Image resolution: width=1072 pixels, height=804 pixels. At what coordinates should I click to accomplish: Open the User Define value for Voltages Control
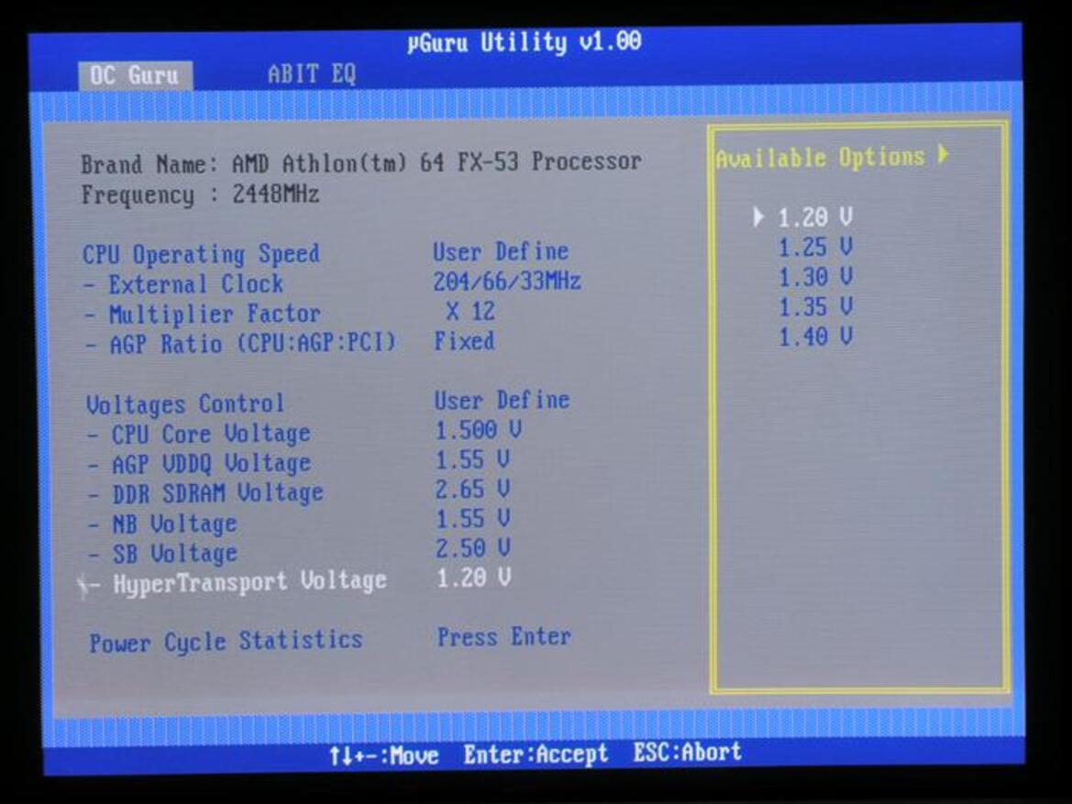tap(502, 400)
